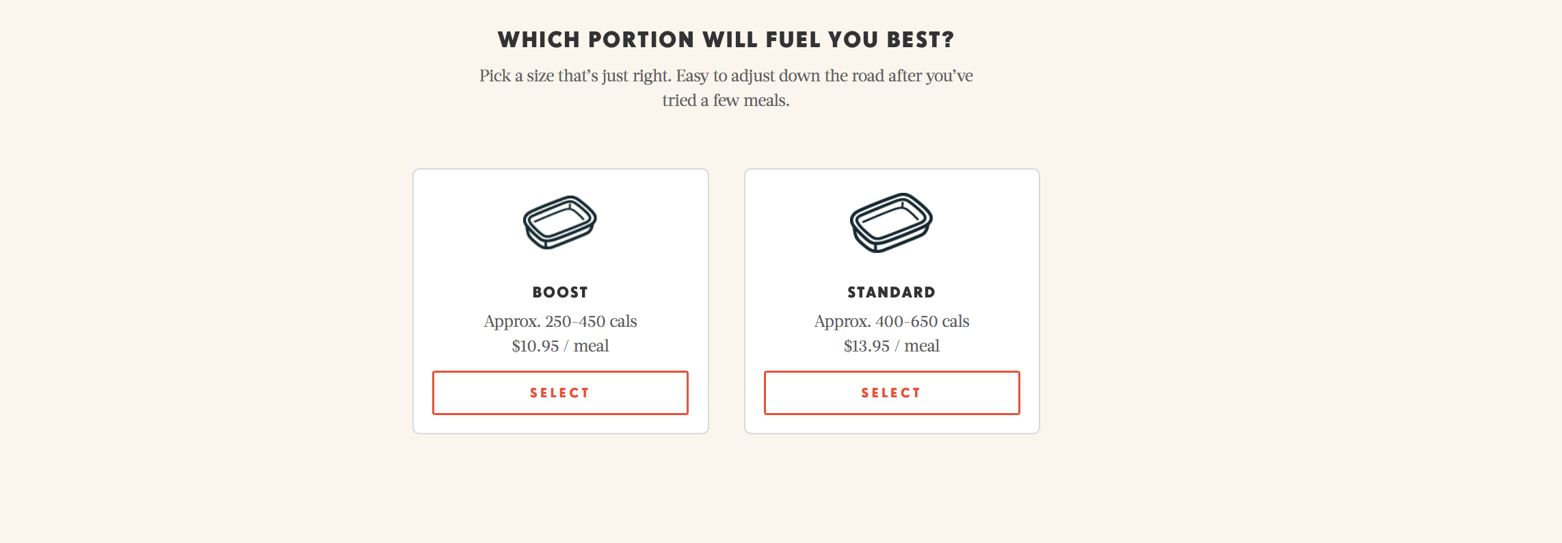This screenshot has width=1562, height=543.
Task: Select the Boost portion size
Action: [x=560, y=393]
